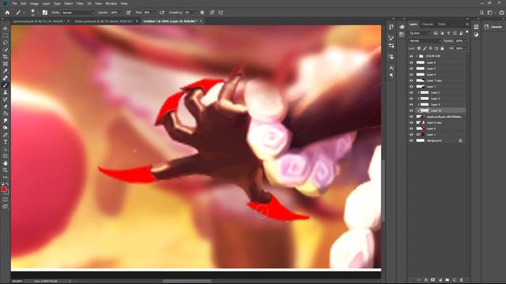Viewport: 506px width, 284px height.
Task: Toggle pressure for opacity icon
Action: (128, 13)
